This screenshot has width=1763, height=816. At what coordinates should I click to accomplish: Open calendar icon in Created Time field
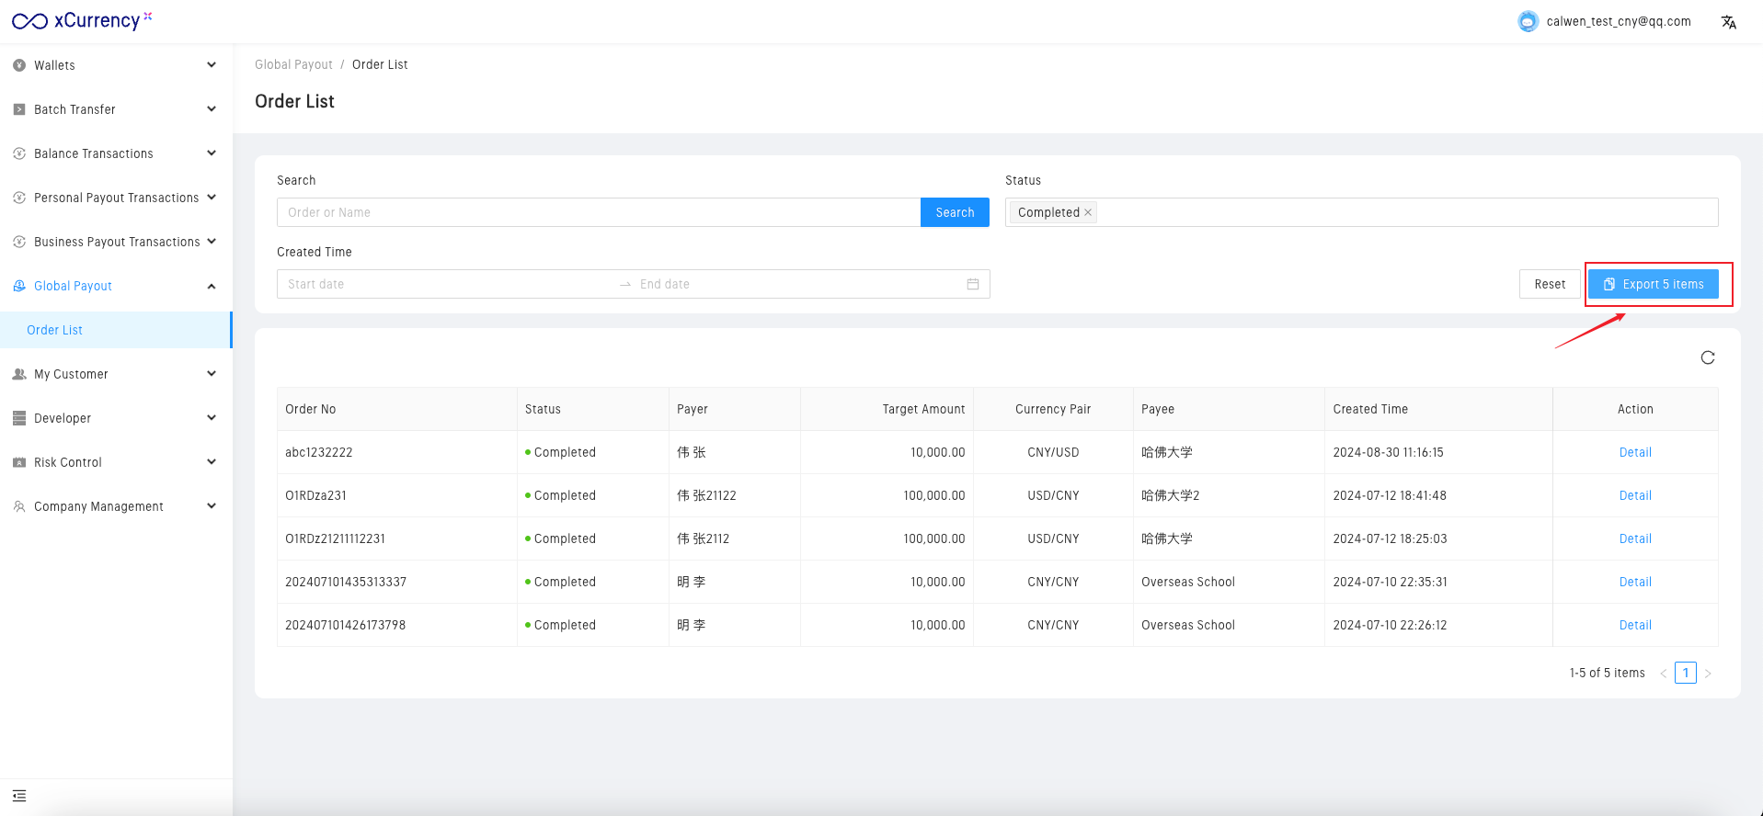972,284
